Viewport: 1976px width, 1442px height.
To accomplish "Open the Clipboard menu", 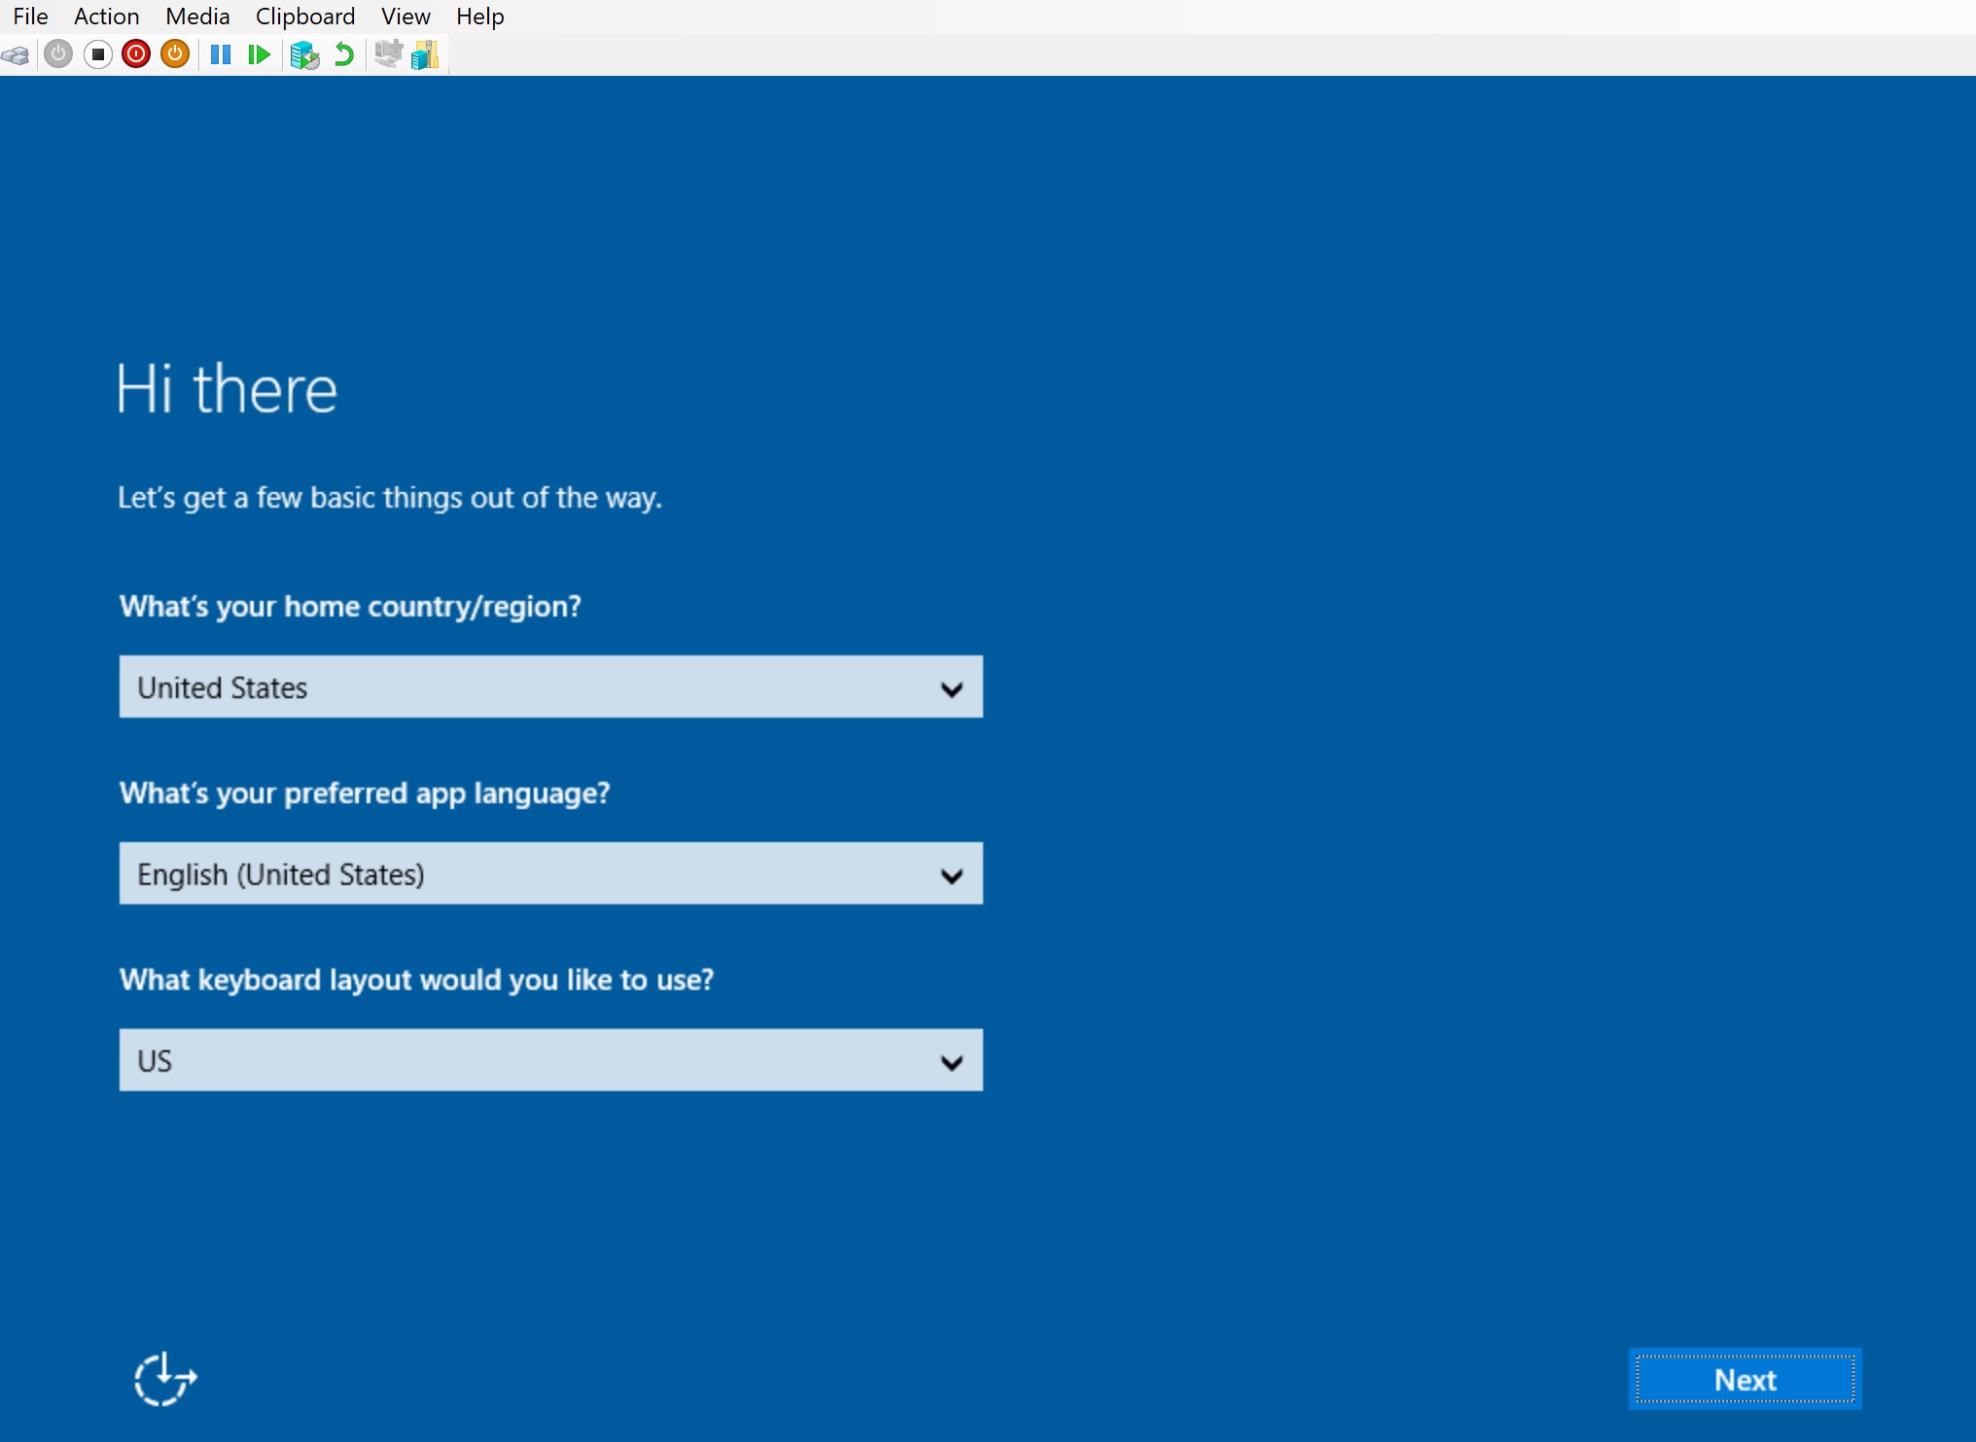I will pyautogui.click(x=304, y=17).
